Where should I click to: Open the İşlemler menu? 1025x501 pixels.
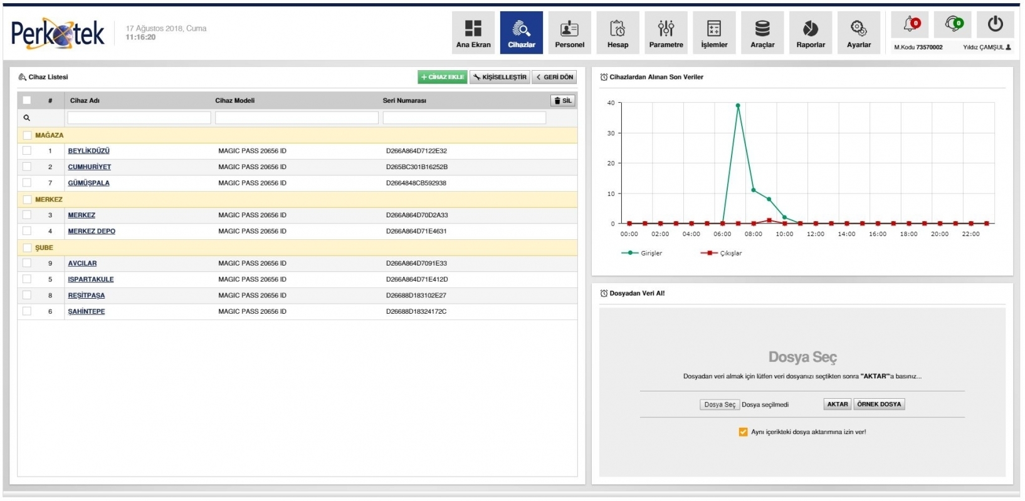pos(714,33)
